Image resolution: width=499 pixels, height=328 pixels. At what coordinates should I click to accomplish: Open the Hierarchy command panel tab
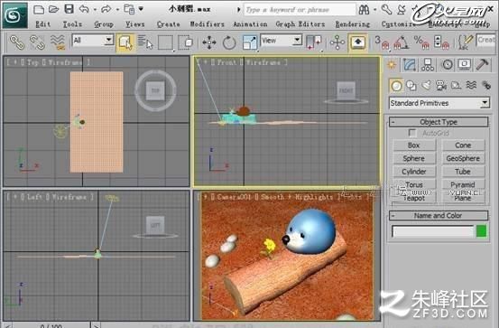[x=428, y=65]
